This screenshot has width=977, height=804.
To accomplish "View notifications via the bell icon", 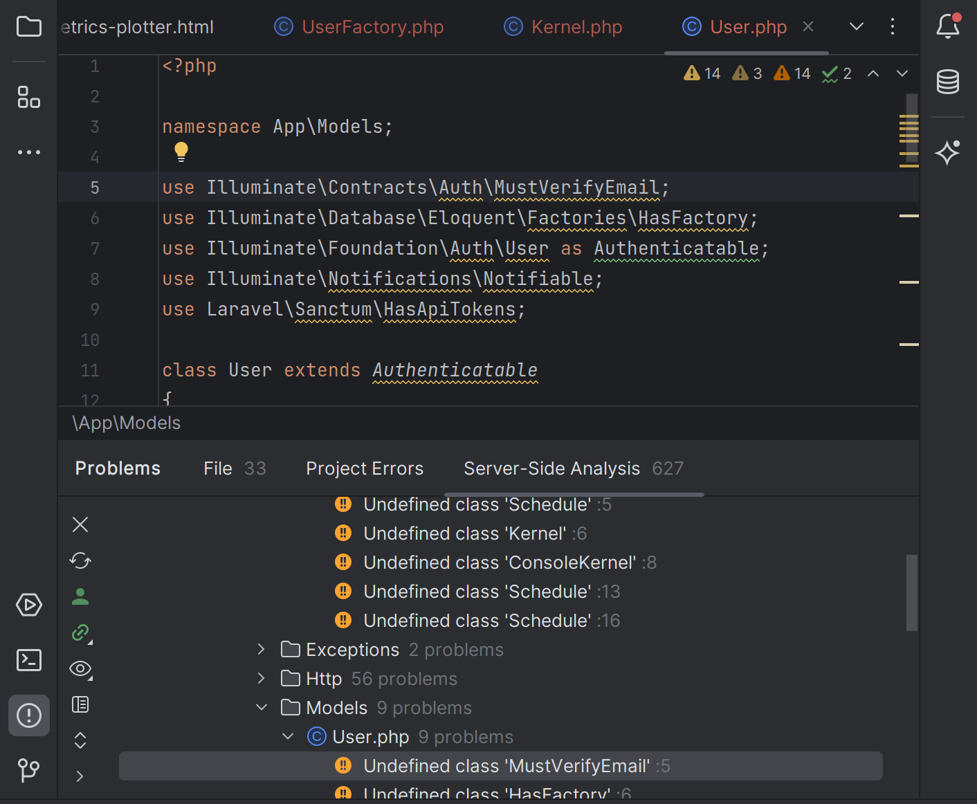I will (x=947, y=26).
